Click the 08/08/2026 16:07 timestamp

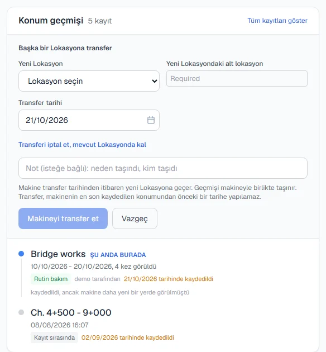(60, 325)
